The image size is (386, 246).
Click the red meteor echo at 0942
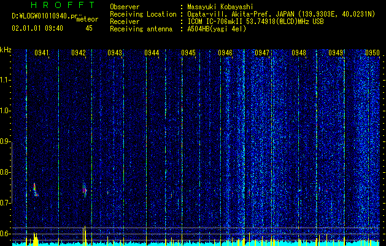tap(85, 190)
